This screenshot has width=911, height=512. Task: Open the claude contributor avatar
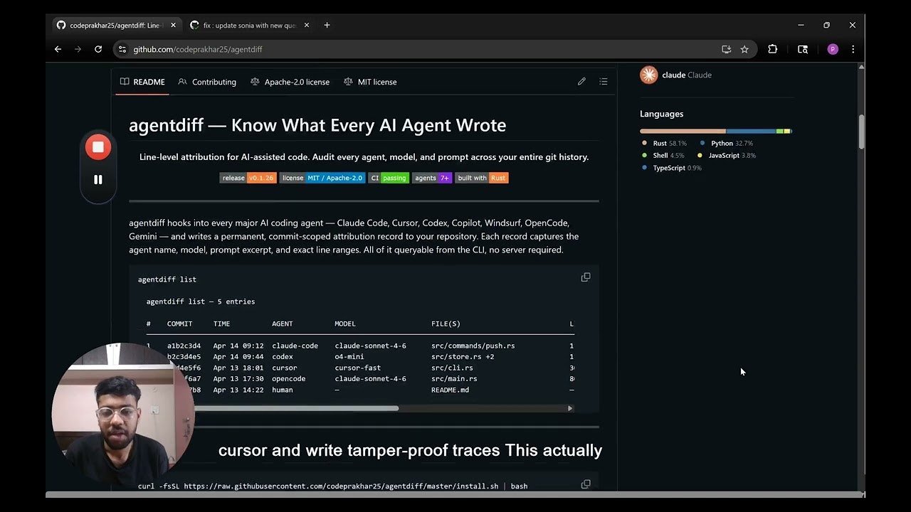649,75
